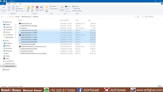The image size is (163, 92).
Task: Select INVENTORY0000200515_familyCollection.rar
Action: click(57, 47)
